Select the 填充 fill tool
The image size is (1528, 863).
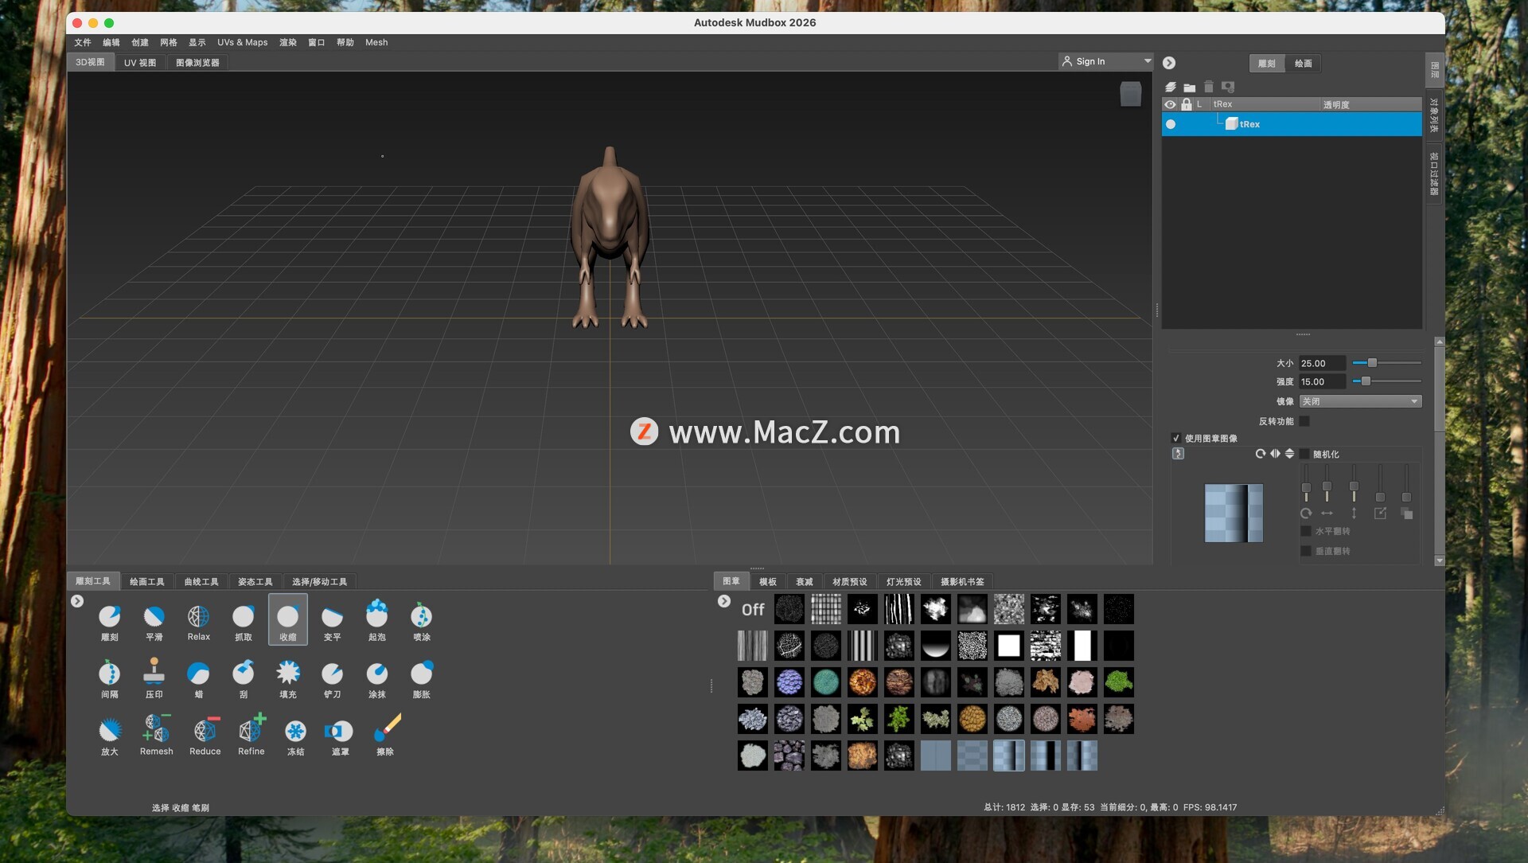(288, 679)
